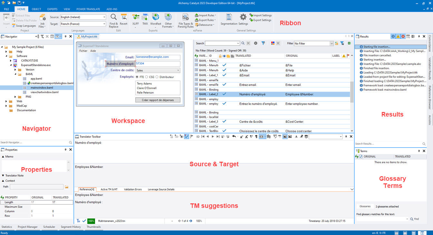Open the Settings gear in General Settings
The width and height of the screenshot is (433, 235).
[243, 19]
